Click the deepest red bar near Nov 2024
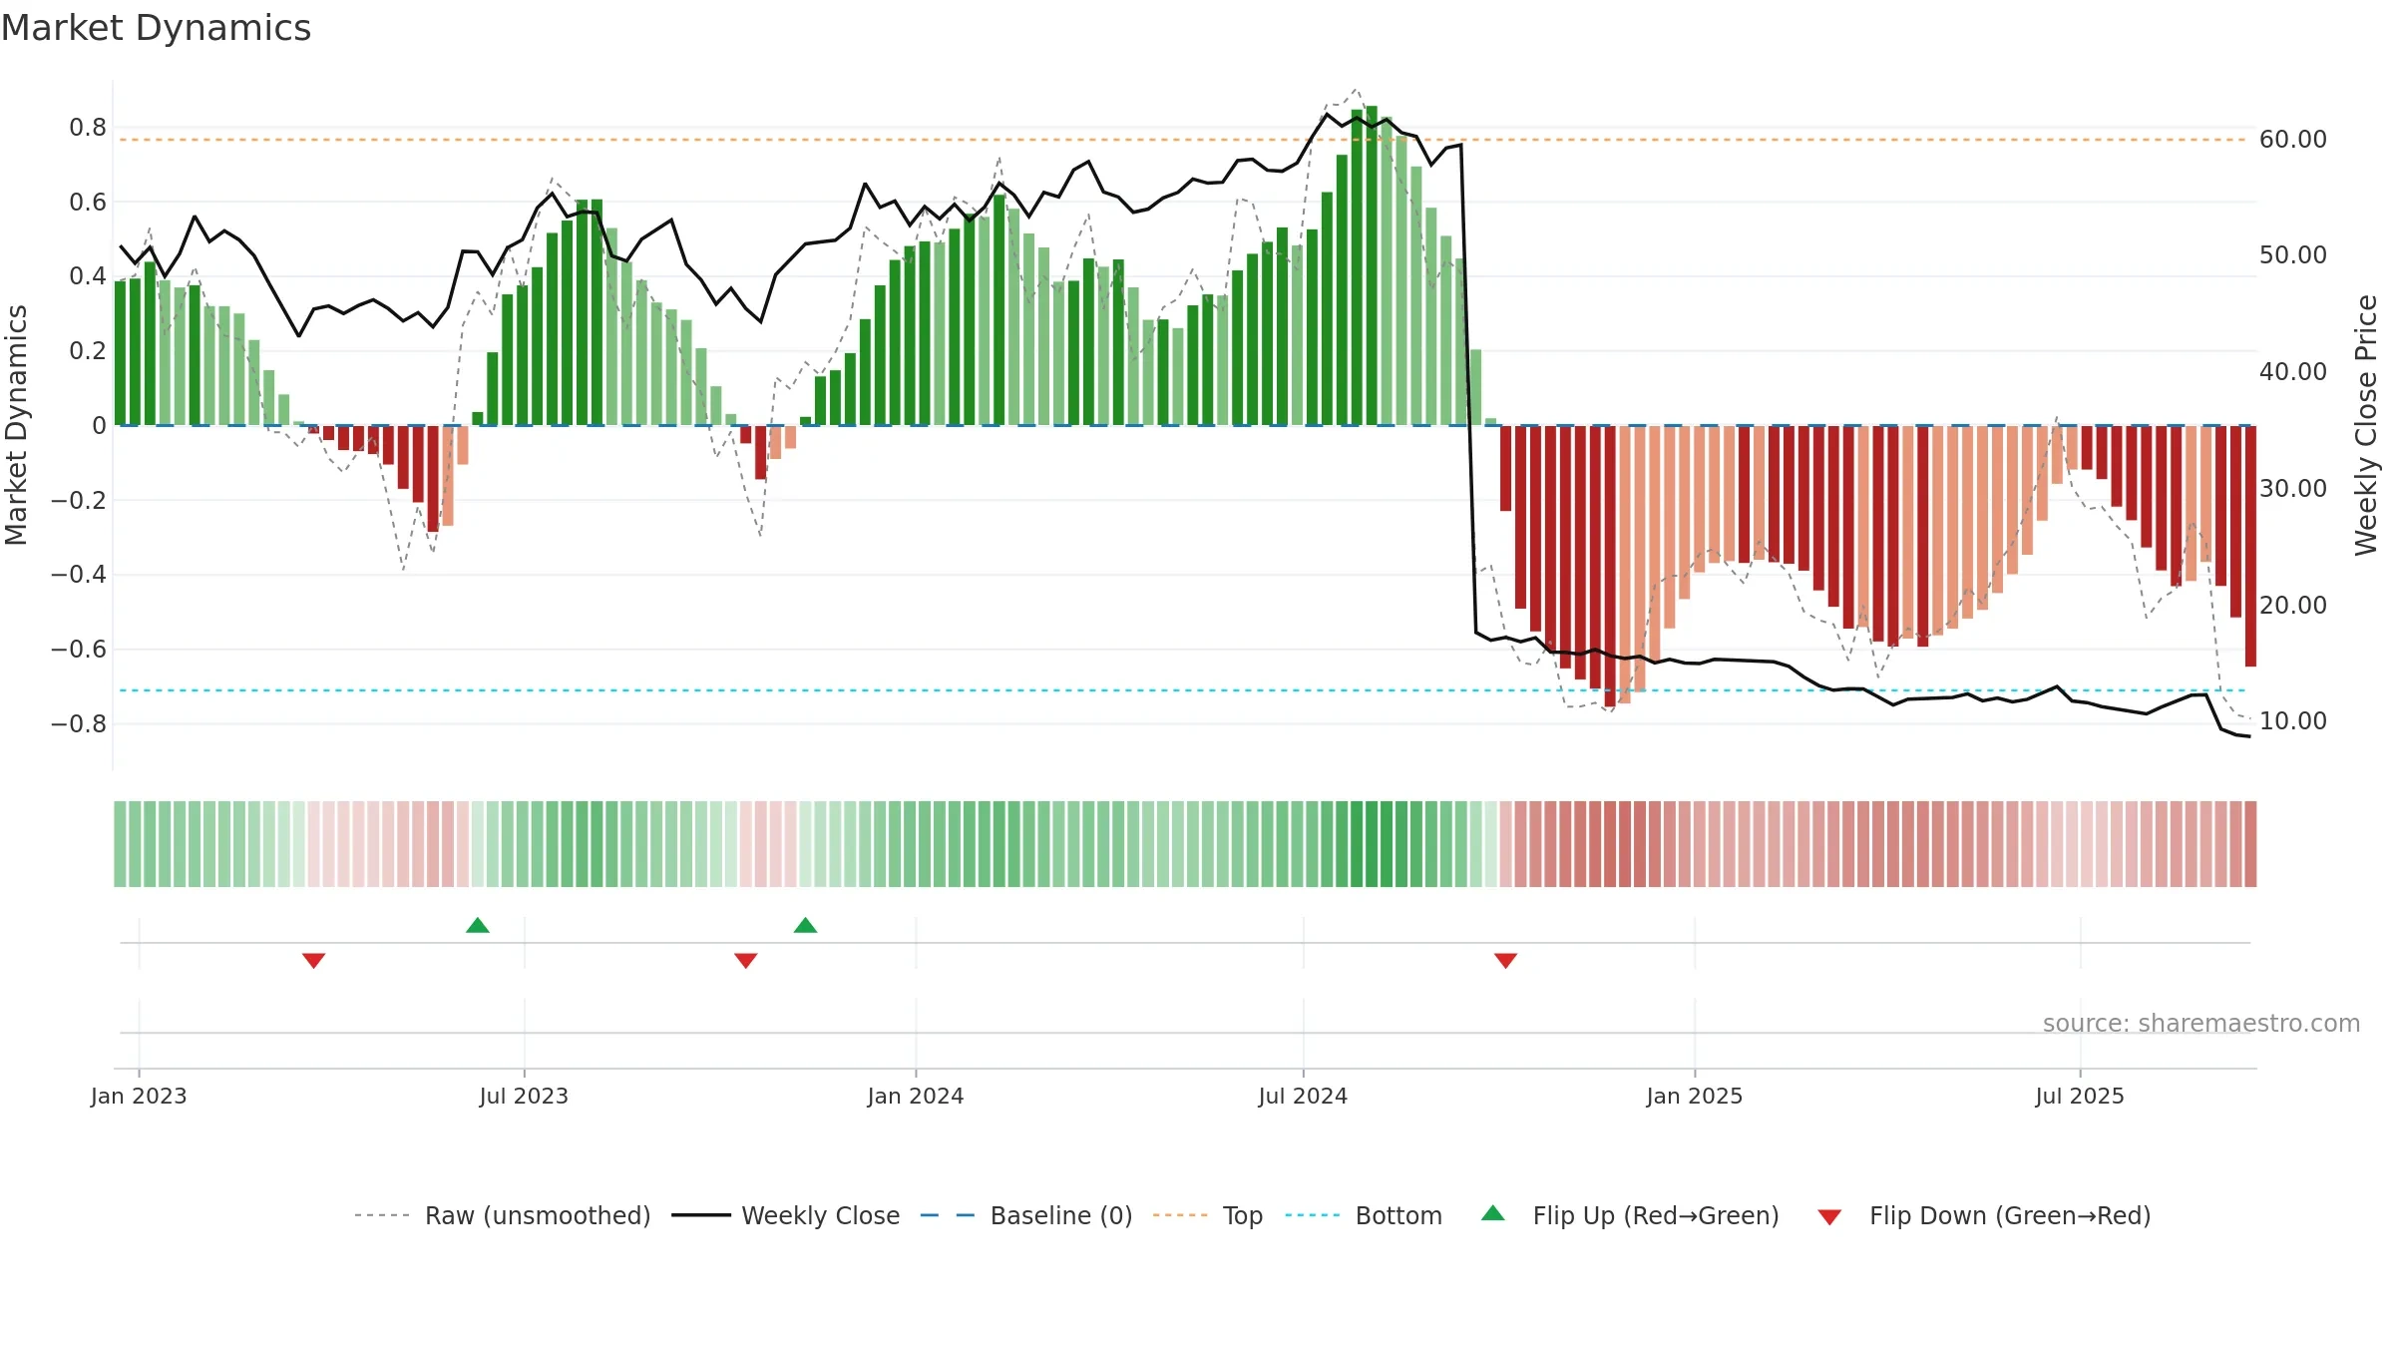The height and width of the screenshot is (1347, 2394). point(1610,567)
